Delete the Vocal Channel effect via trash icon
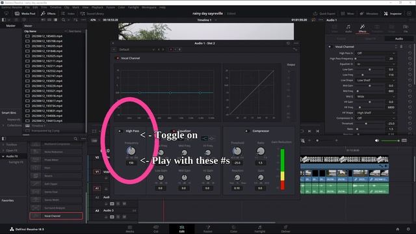Viewport: 416px width, 234px height. 401,47
